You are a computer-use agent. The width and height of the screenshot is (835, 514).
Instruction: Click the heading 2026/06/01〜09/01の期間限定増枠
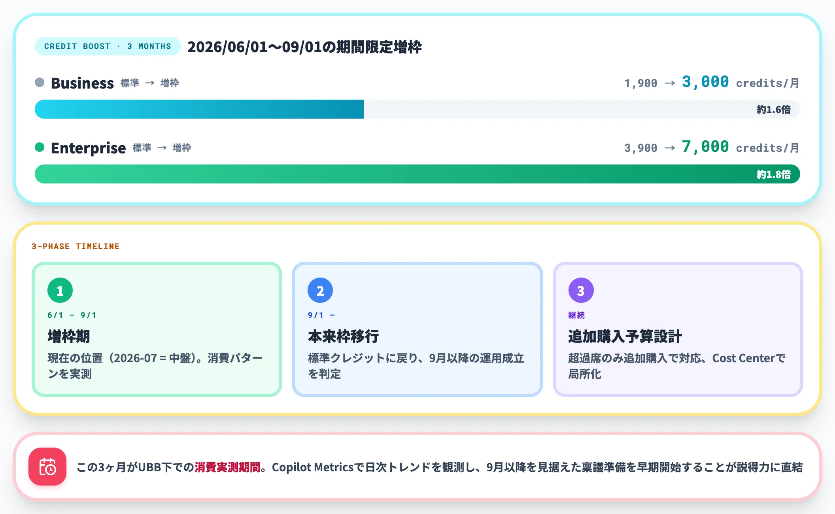click(x=304, y=47)
